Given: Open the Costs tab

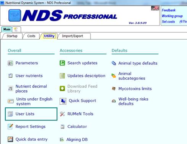Looking at the screenshot, I should pos(31,36).
